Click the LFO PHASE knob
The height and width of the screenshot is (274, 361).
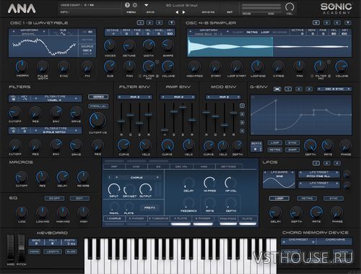click(x=337, y=213)
